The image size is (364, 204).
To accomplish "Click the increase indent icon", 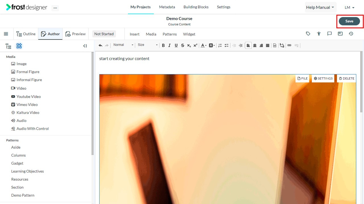I will [241, 45].
